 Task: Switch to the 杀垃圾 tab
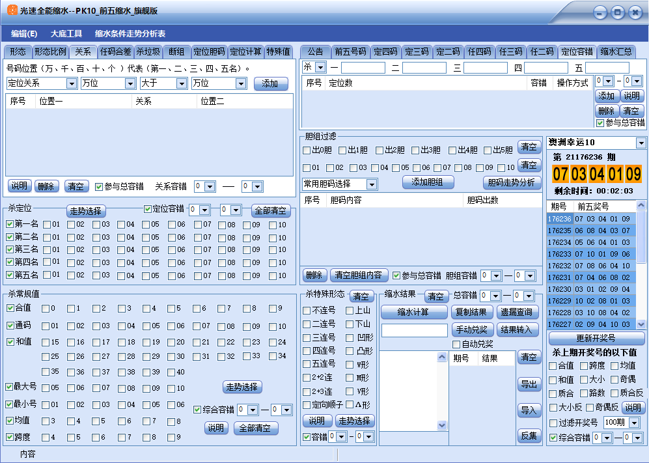pyautogui.click(x=148, y=51)
